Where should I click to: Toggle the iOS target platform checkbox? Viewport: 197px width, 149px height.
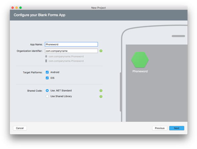pos(47,78)
